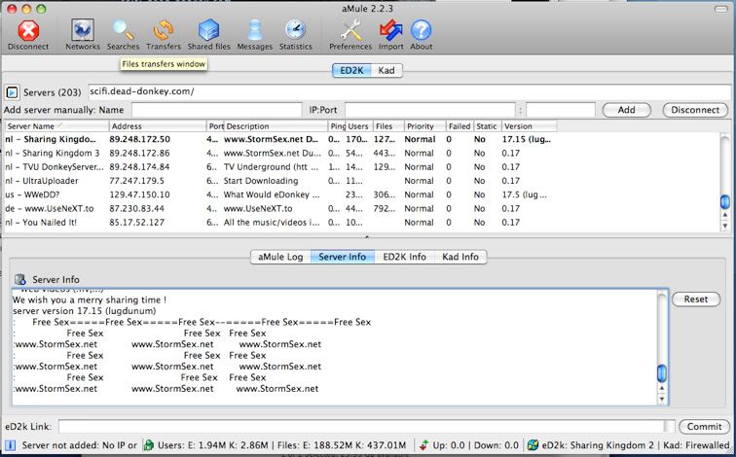The image size is (736, 457).
Task: Click the Reset log button
Action: click(x=696, y=299)
